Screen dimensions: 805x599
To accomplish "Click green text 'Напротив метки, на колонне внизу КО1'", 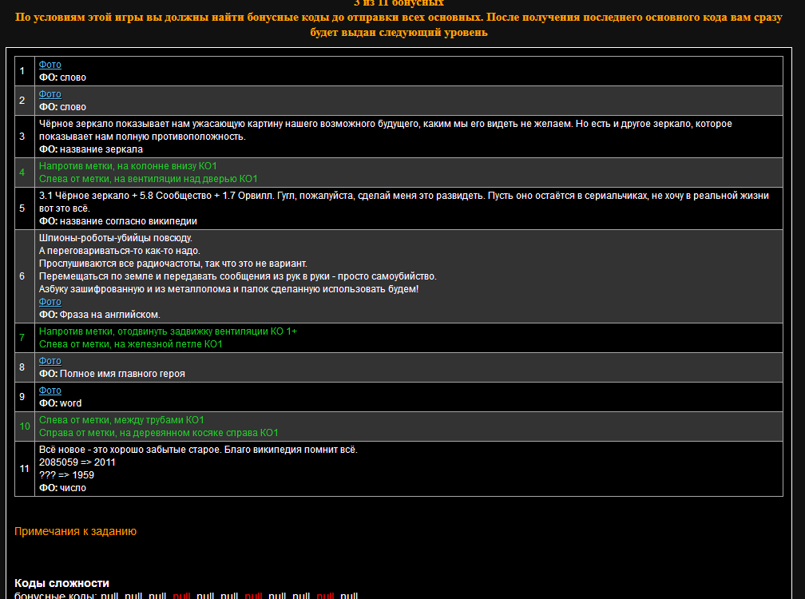I will tap(128, 166).
